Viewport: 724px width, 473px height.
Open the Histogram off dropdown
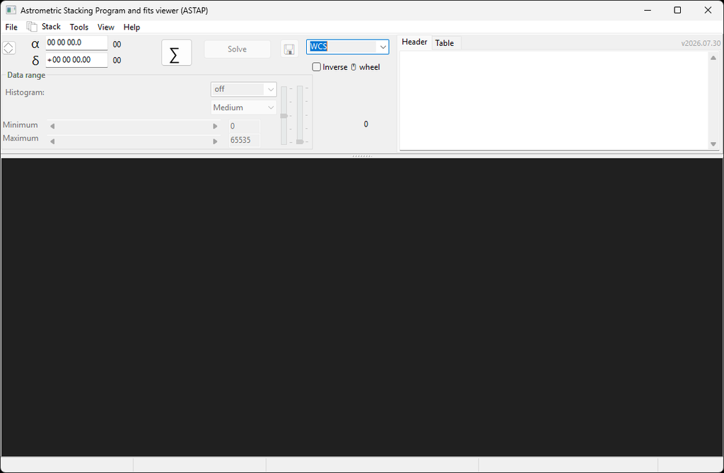point(243,89)
